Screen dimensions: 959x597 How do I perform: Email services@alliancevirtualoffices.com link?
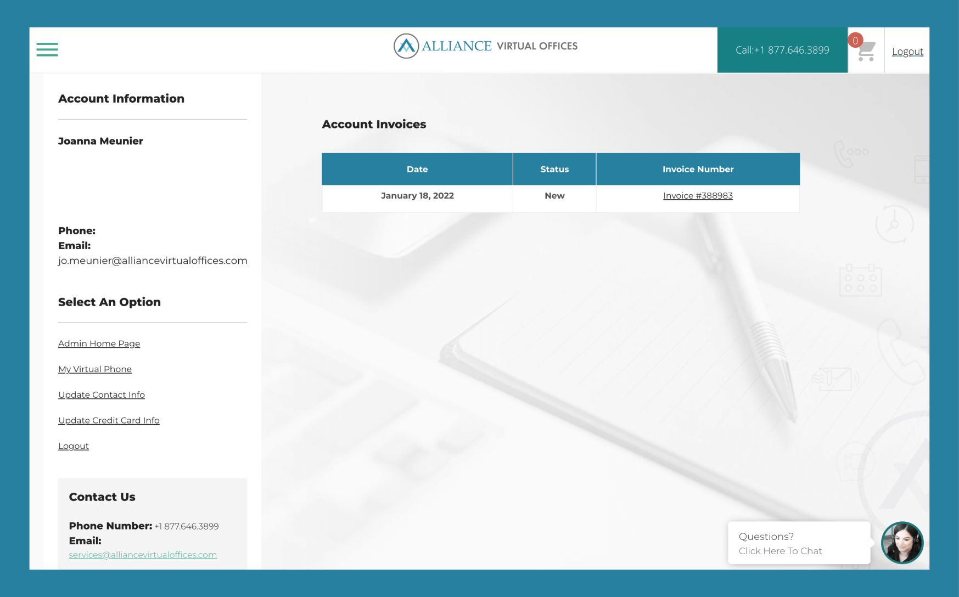[143, 555]
